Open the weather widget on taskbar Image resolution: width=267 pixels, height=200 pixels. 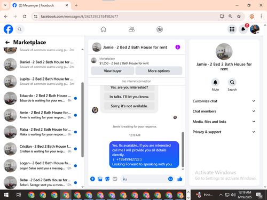pyautogui.click(x=204, y=195)
